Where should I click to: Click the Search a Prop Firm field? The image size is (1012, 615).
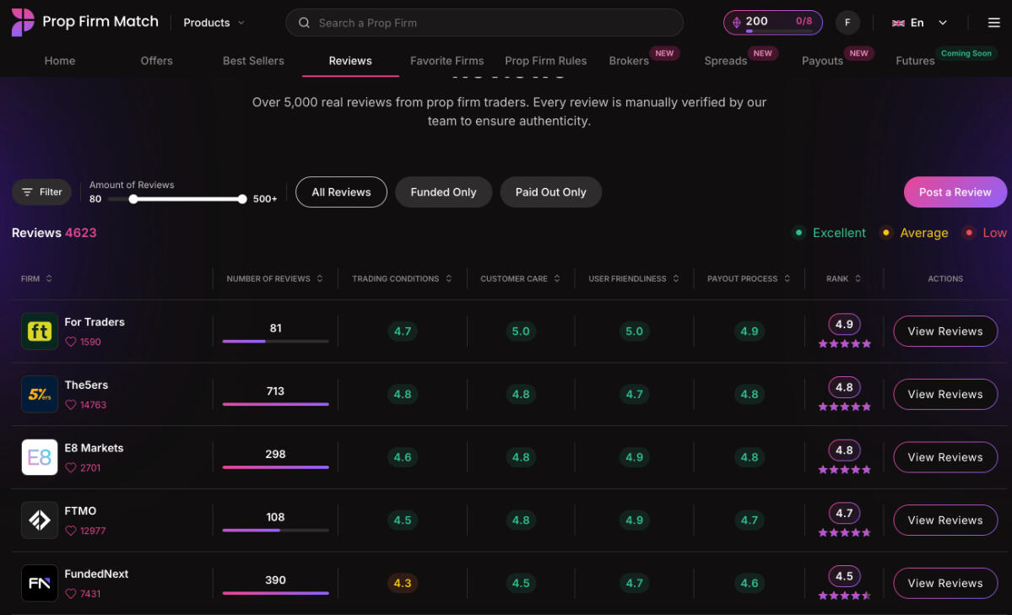pyautogui.click(x=484, y=23)
